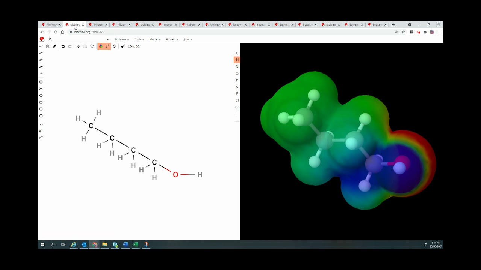Select the cyclopentane ring tool
481x270 pixels.
click(41, 102)
